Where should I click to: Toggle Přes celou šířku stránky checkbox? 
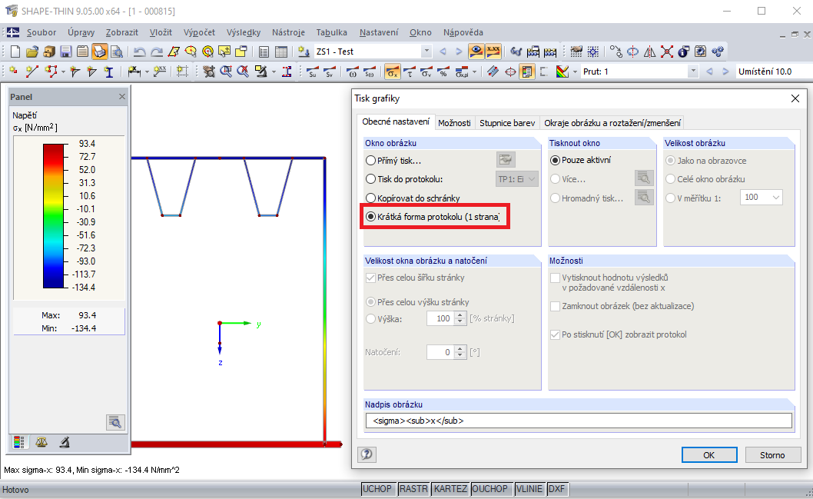[370, 278]
